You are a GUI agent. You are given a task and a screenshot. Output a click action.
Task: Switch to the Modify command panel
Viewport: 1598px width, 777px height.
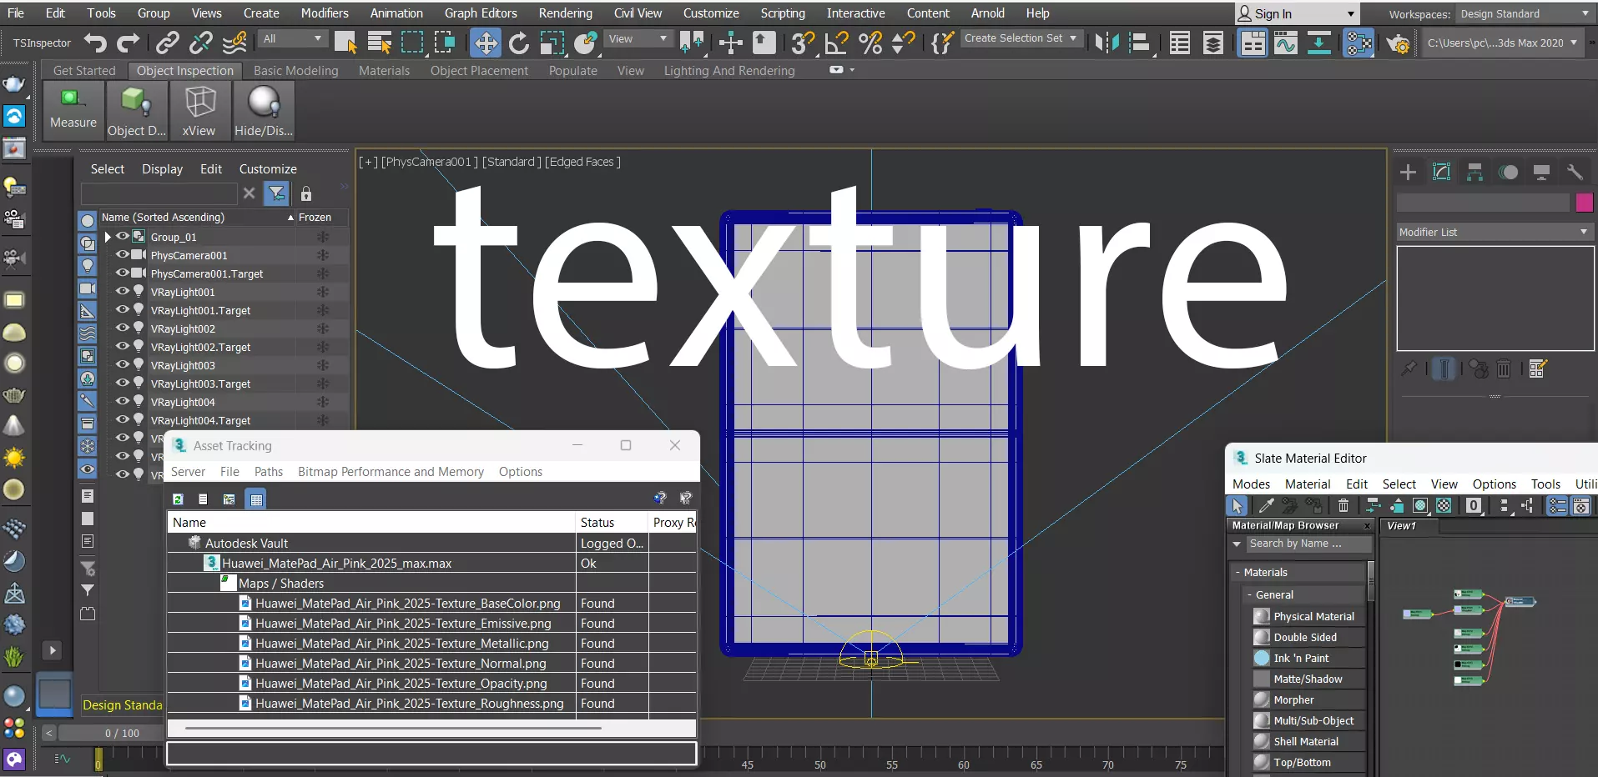1441,172
